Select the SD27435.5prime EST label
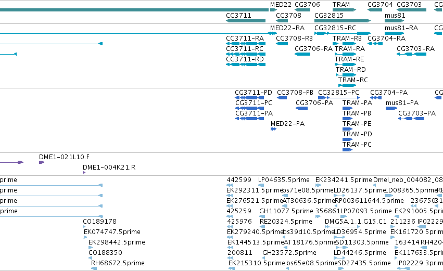The image size is (443, 271). pyautogui.click(x=364, y=263)
